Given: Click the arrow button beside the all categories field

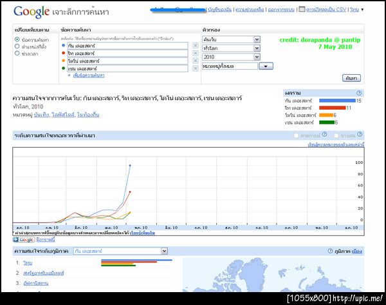Looking at the screenshot, I should pos(266,66).
